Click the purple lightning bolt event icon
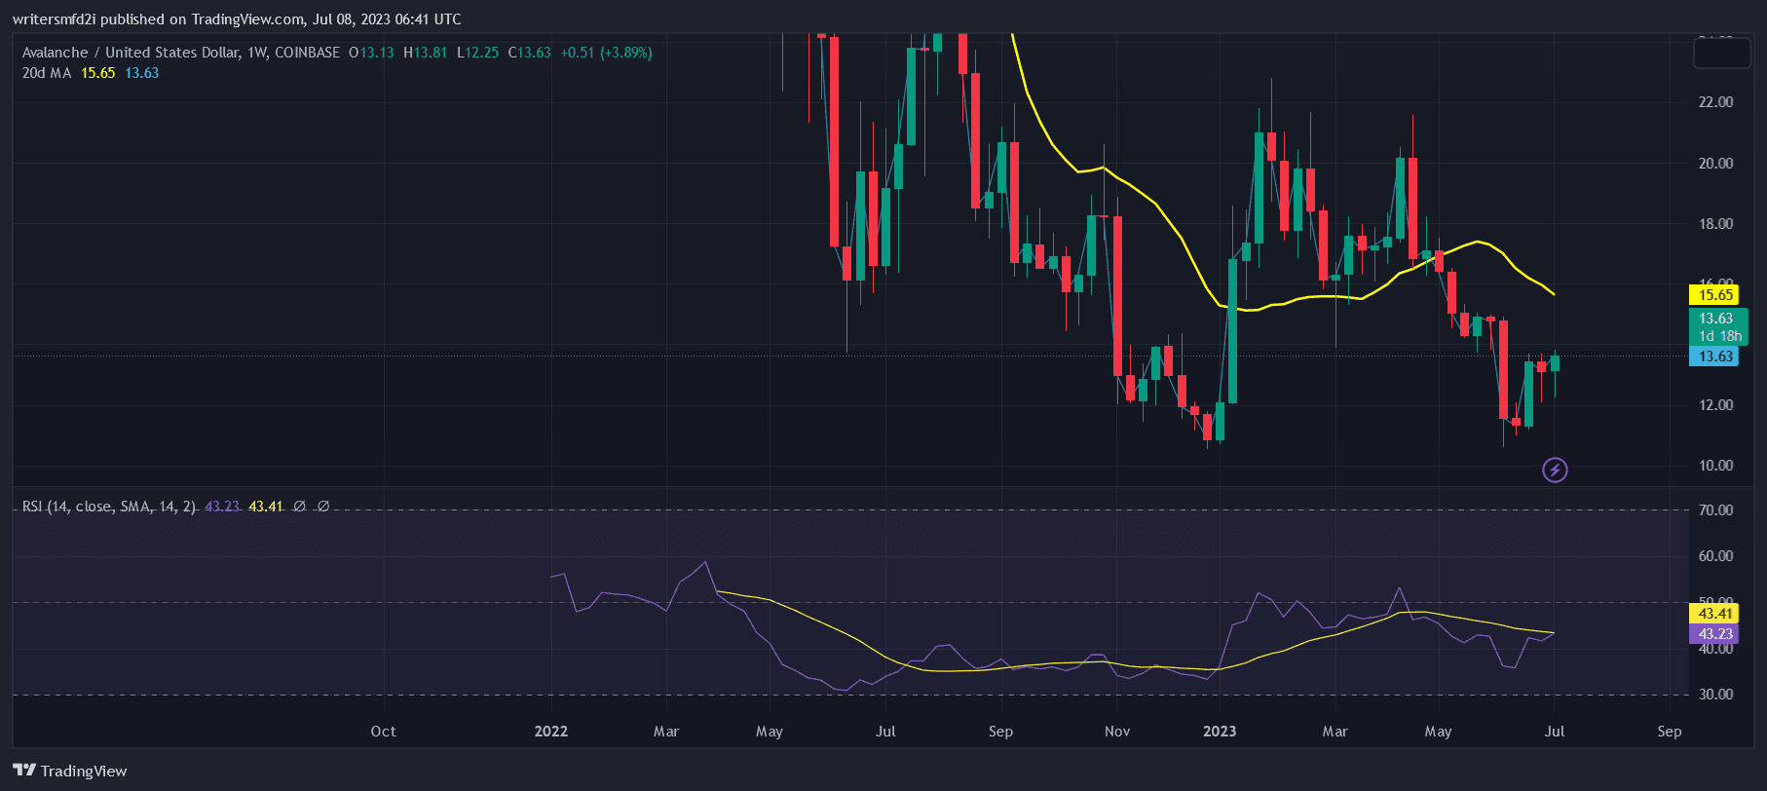Image resolution: width=1767 pixels, height=791 pixels. tap(1555, 471)
